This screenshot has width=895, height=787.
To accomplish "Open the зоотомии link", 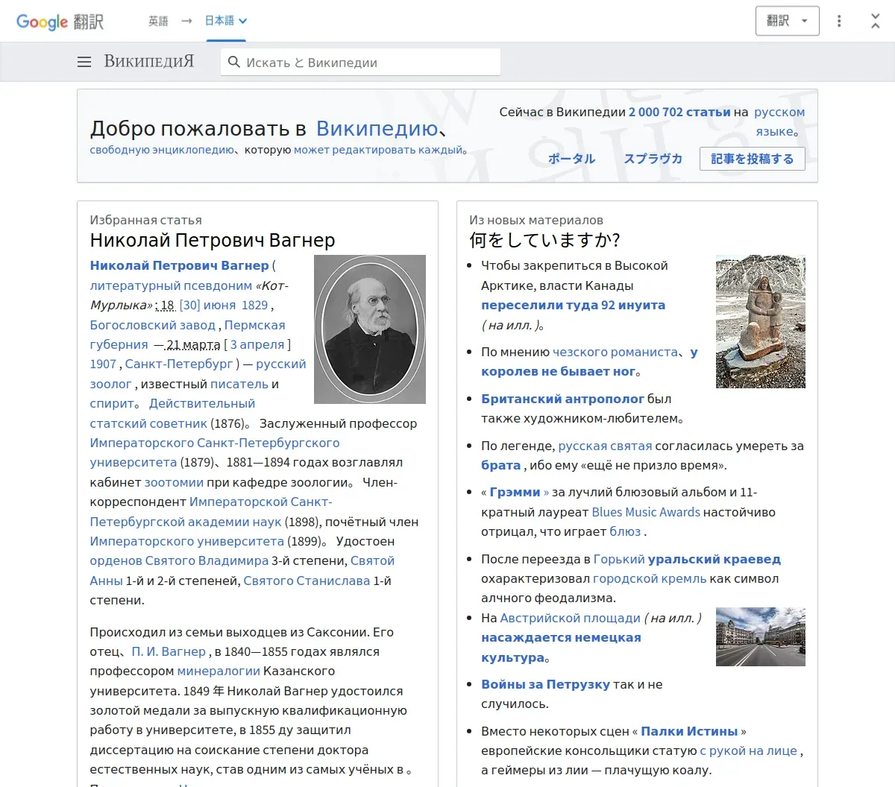I will 174,482.
